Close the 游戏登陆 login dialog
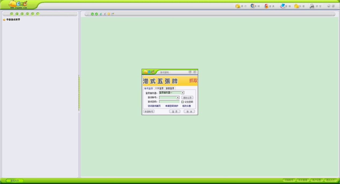The height and width of the screenshot is (184, 340). point(195,72)
